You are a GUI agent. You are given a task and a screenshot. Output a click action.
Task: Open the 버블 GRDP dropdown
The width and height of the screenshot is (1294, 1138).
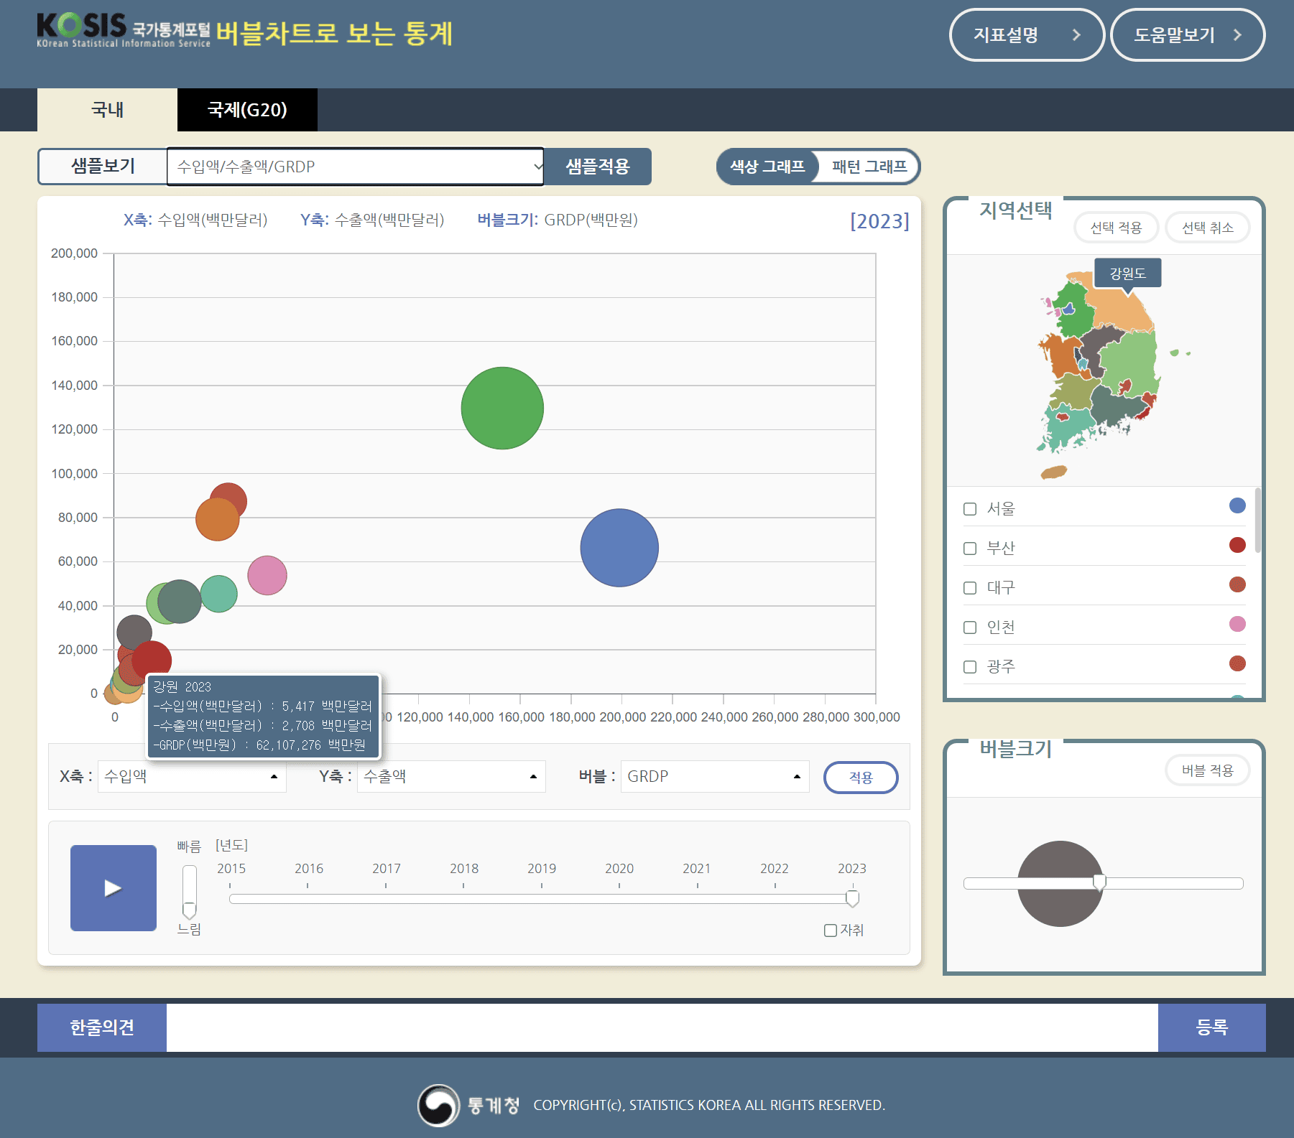click(714, 776)
